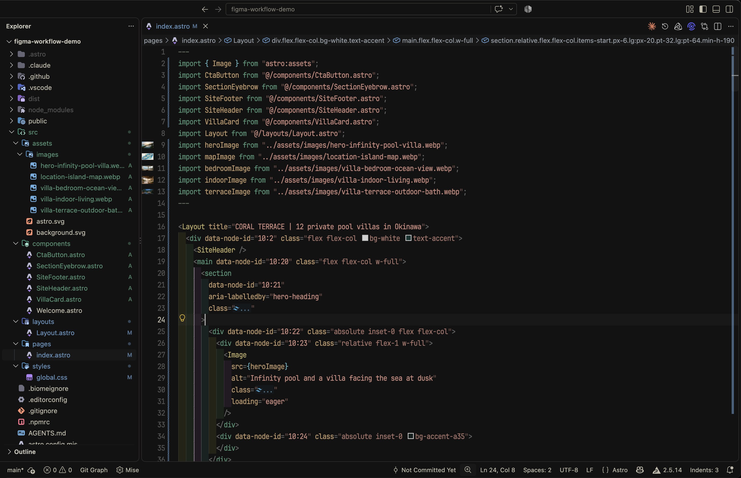Viewport: 741px width, 478px height.
Task: Open Explorer views ellipsis menu
Action: tap(131, 26)
